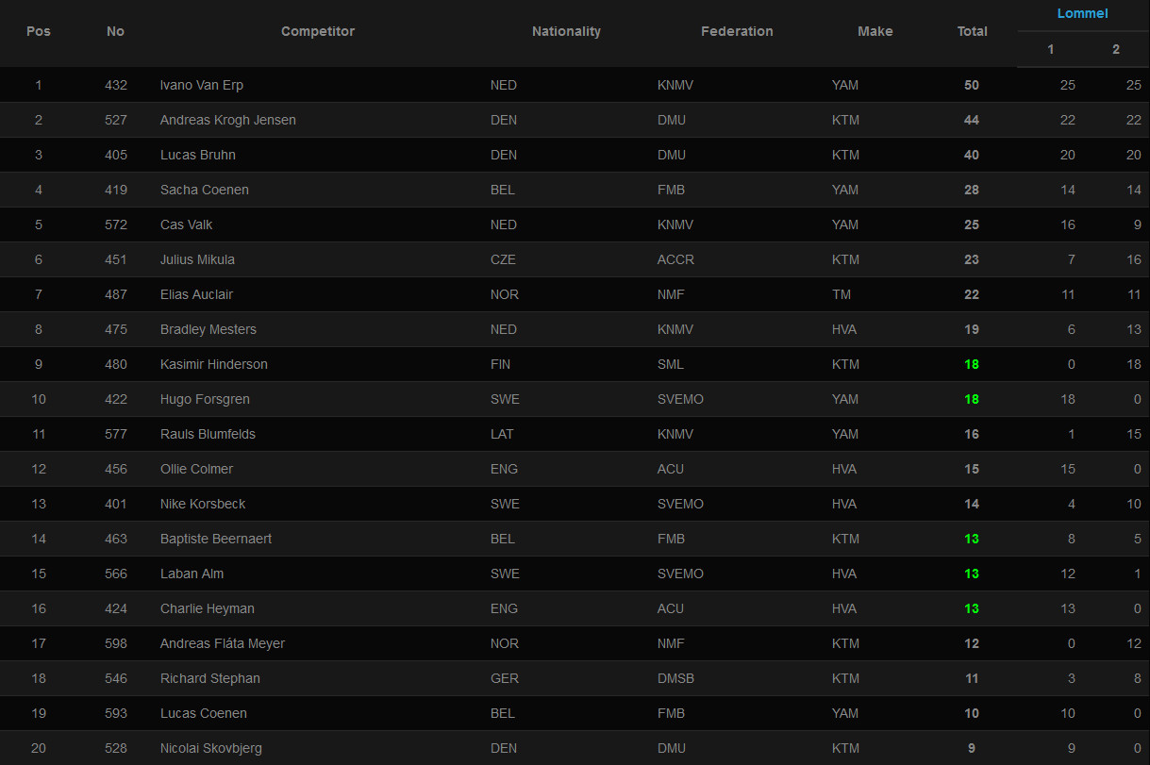Click LAT nationality in Rauls Blumfelds row
This screenshot has width=1150, height=765.
(x=502, y=434)
